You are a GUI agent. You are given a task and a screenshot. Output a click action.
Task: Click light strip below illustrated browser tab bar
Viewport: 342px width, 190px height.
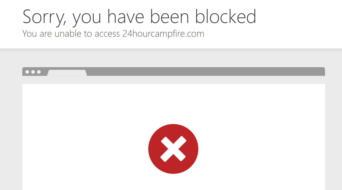(x=174, y=80)
